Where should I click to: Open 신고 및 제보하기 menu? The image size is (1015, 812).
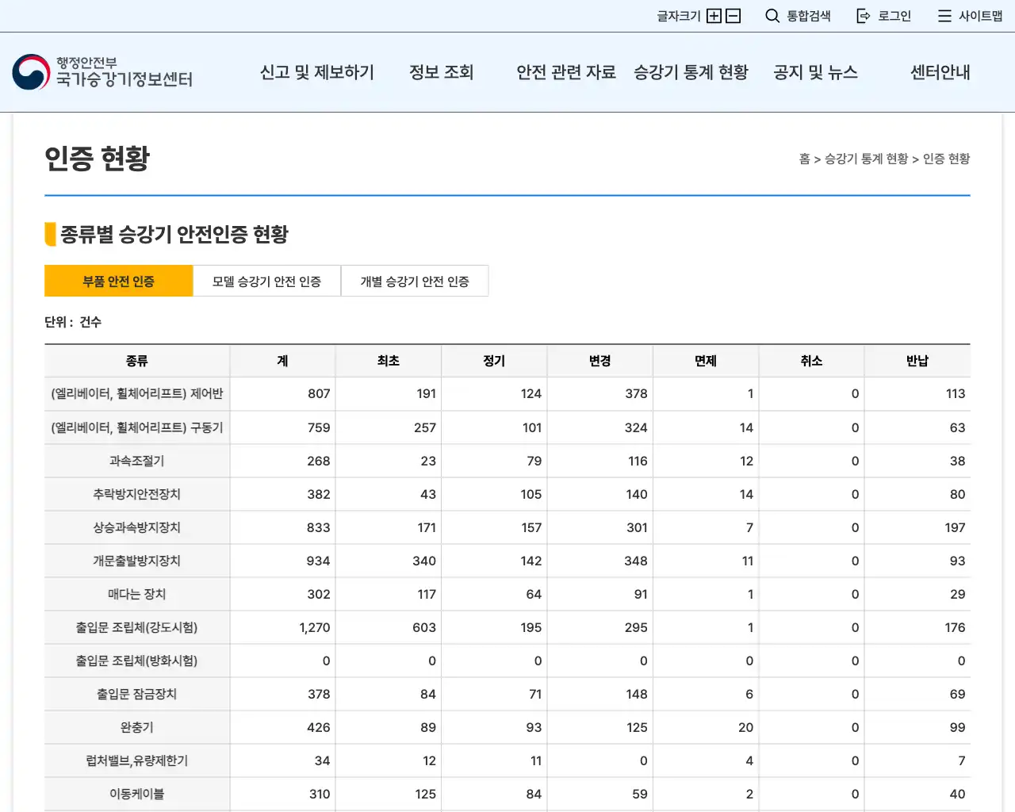pos(317,72)
